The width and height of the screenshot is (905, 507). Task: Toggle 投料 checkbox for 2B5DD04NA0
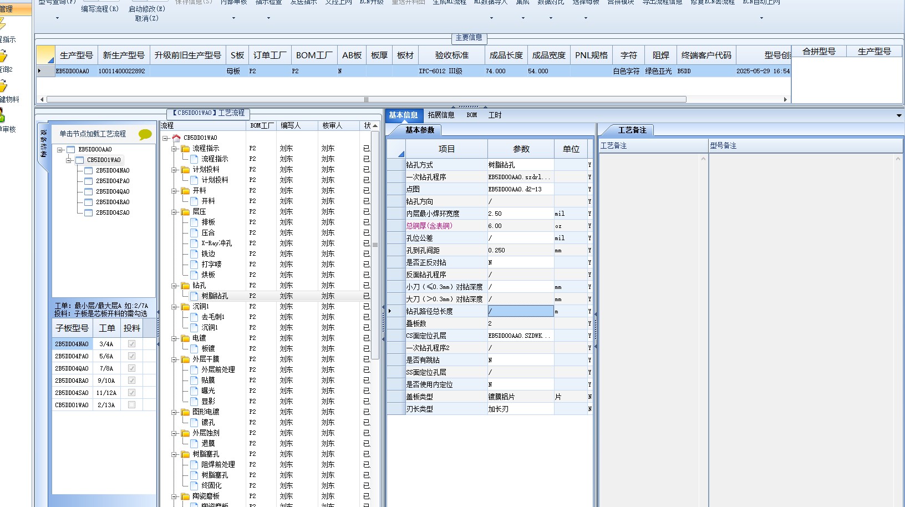(x=131, y=344)
